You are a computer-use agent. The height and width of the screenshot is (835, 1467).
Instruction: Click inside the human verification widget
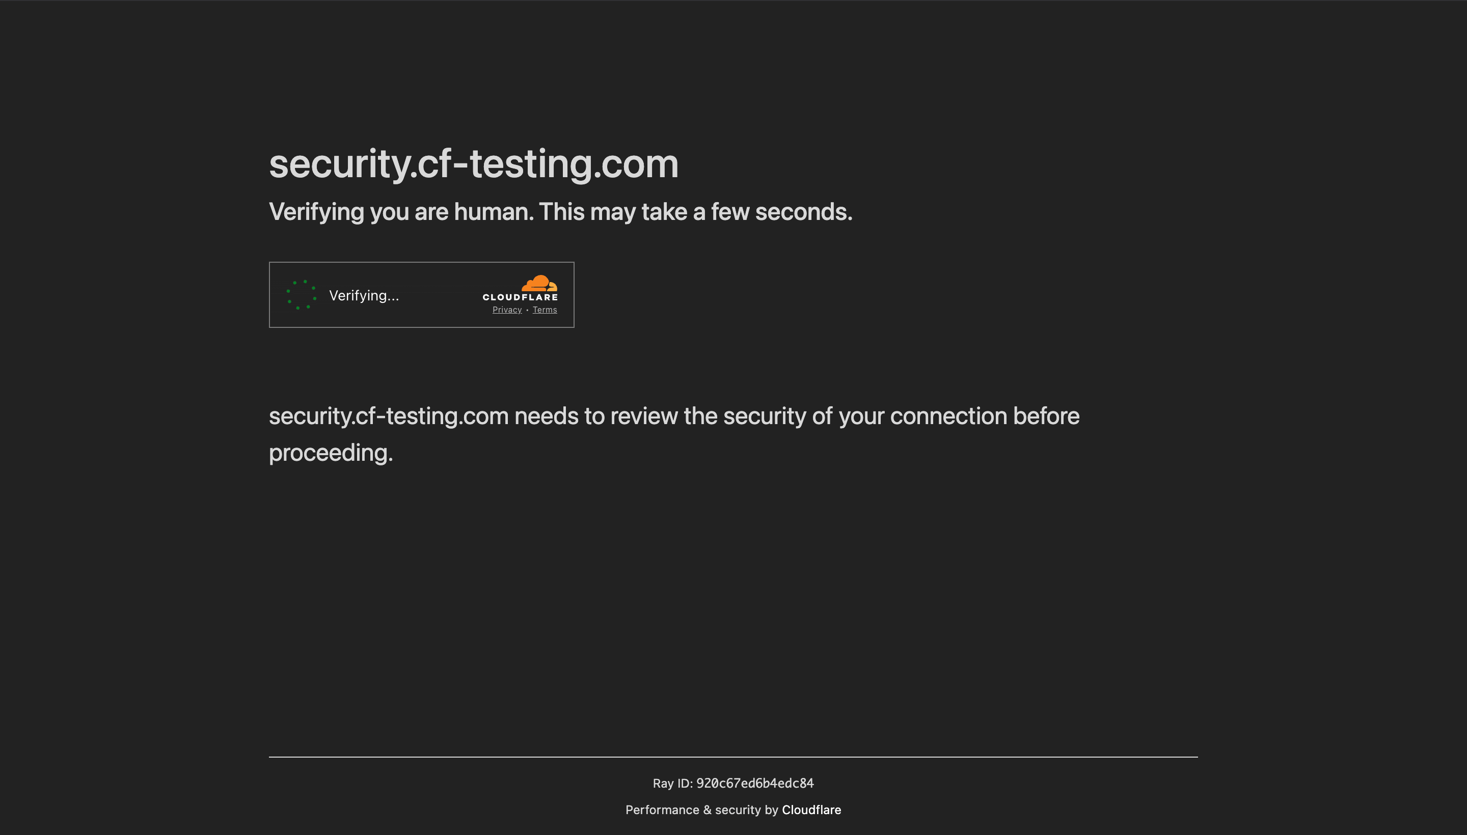(x=421, y=295)
